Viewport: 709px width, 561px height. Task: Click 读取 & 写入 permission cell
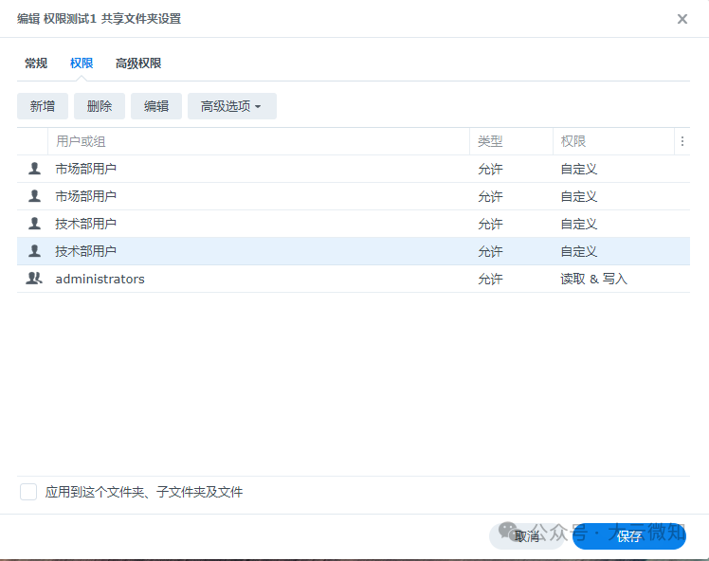click(593, 279)
